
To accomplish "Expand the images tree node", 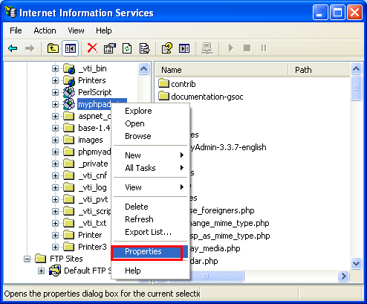I will 55,140.
